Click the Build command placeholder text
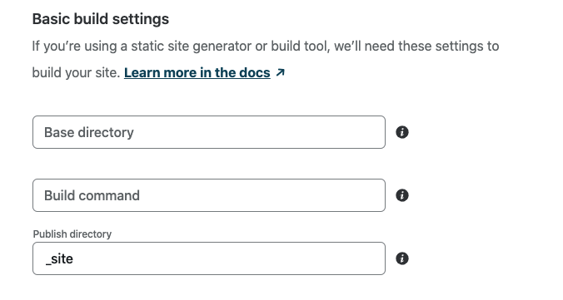The height and width of the screenshot is (300, 563). [x=92, y=195]
